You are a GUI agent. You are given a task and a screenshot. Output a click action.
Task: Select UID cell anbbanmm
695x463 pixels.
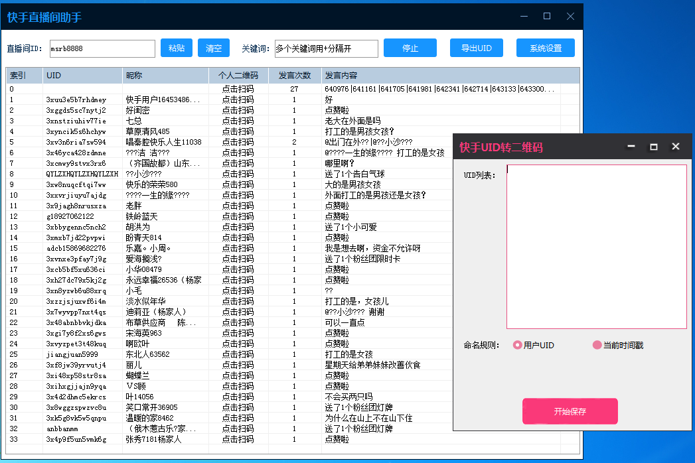click(x=62, y=429)
